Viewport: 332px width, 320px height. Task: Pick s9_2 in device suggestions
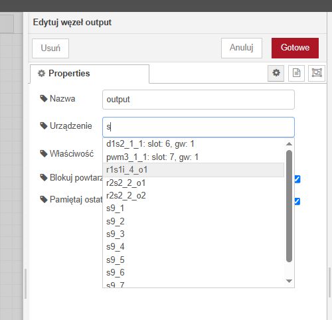click(193, 221)
